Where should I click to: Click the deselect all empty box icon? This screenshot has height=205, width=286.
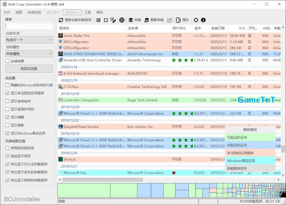[106, 20]
